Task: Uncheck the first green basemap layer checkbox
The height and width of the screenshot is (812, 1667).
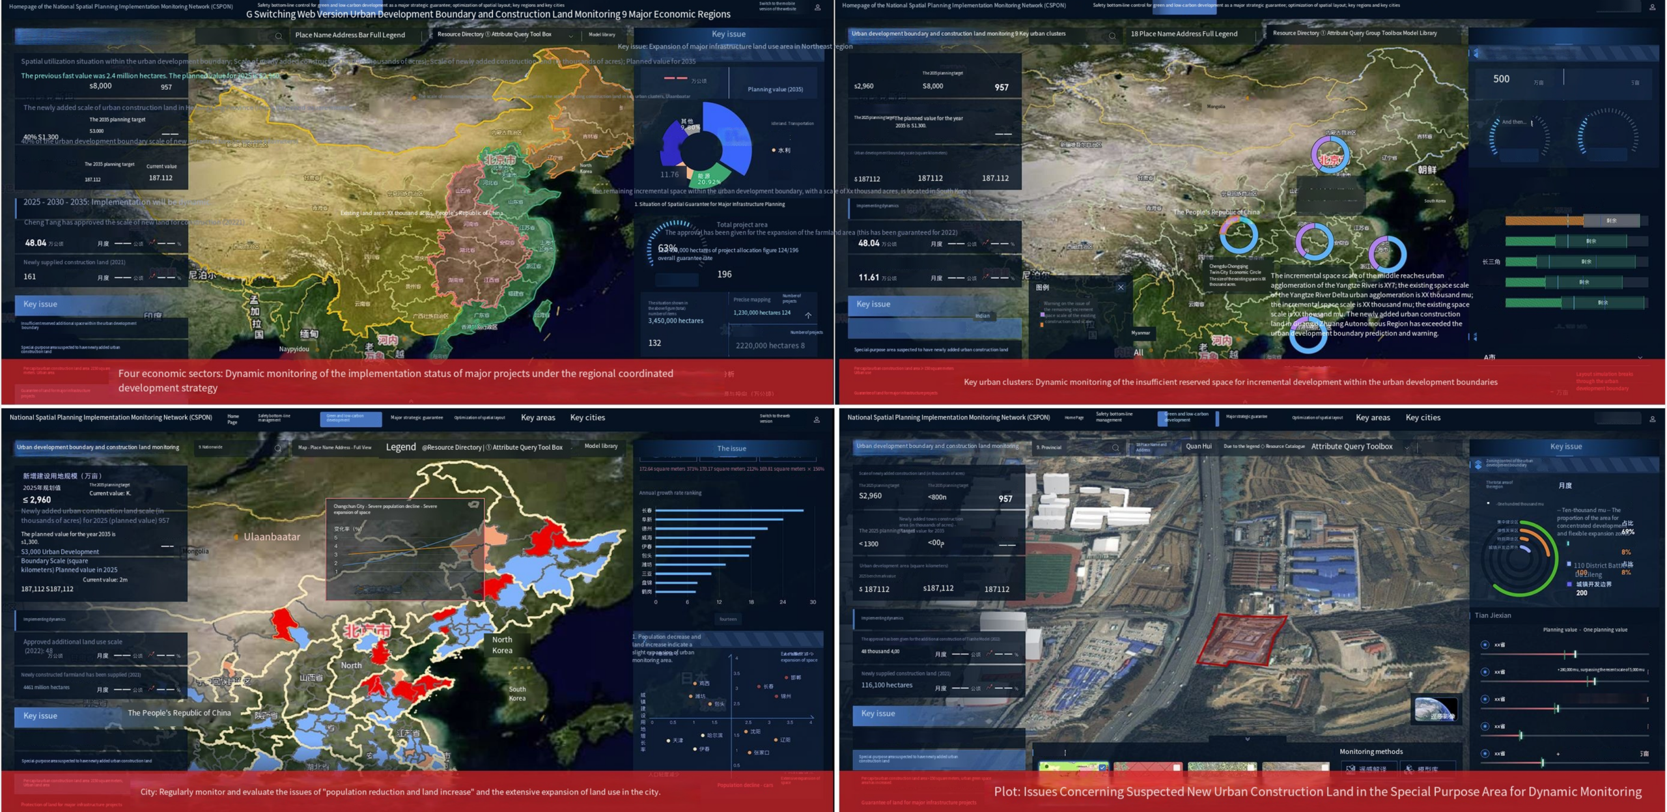Action: [x=1102, y=768]
